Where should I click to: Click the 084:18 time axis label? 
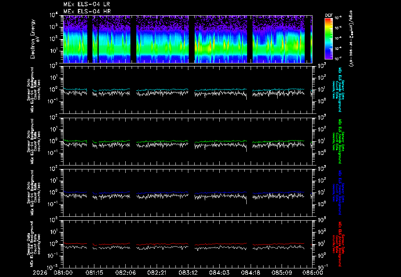coord(250,273)
